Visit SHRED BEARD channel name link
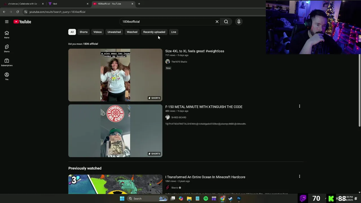361x203 pixels. [179, 117]
